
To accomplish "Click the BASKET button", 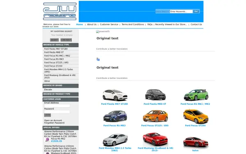I will click(54, 40).
